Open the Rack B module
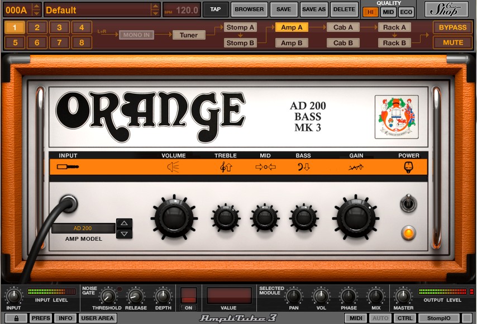Screen dimensions: 477x324 394,43
